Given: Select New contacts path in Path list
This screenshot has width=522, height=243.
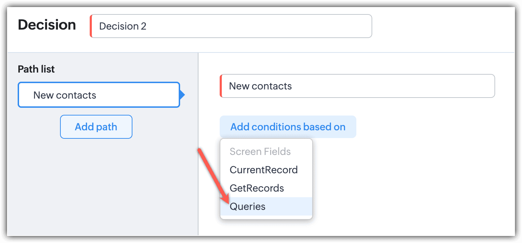Looking at the screenshot, I should coord(99,95).
